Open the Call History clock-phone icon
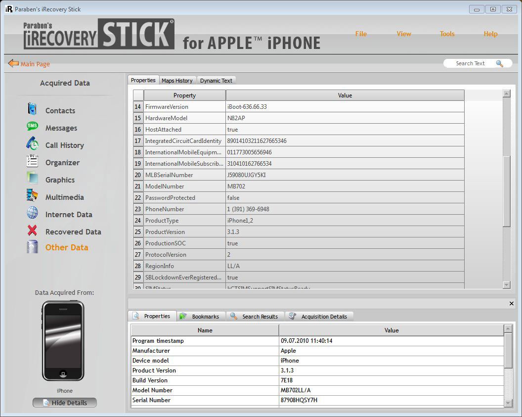Screen dimensions: 522x417 coord(32,143)
